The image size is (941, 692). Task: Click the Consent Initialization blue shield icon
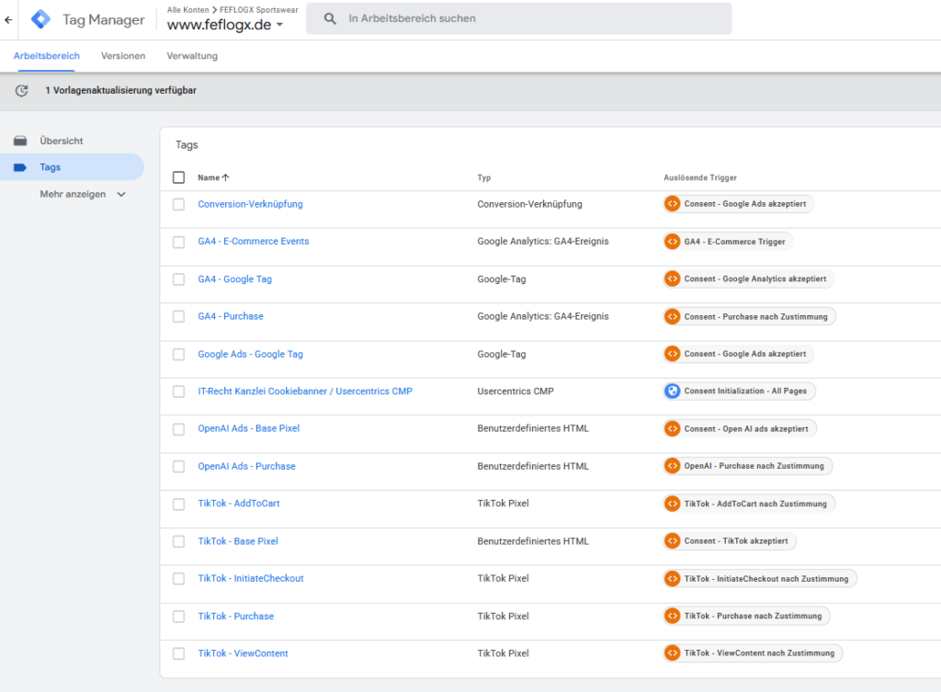point(672,391)
